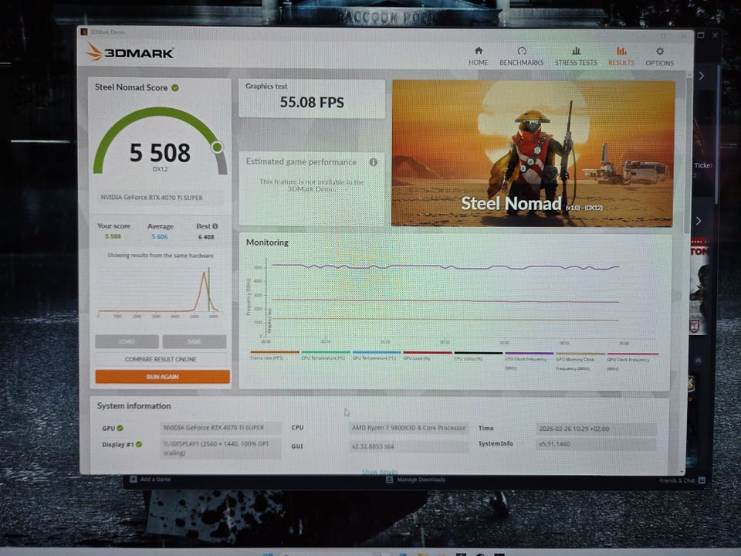
Task: Click the Steel Nomad Score verified checkmark
Action: [x=175, y=88]
